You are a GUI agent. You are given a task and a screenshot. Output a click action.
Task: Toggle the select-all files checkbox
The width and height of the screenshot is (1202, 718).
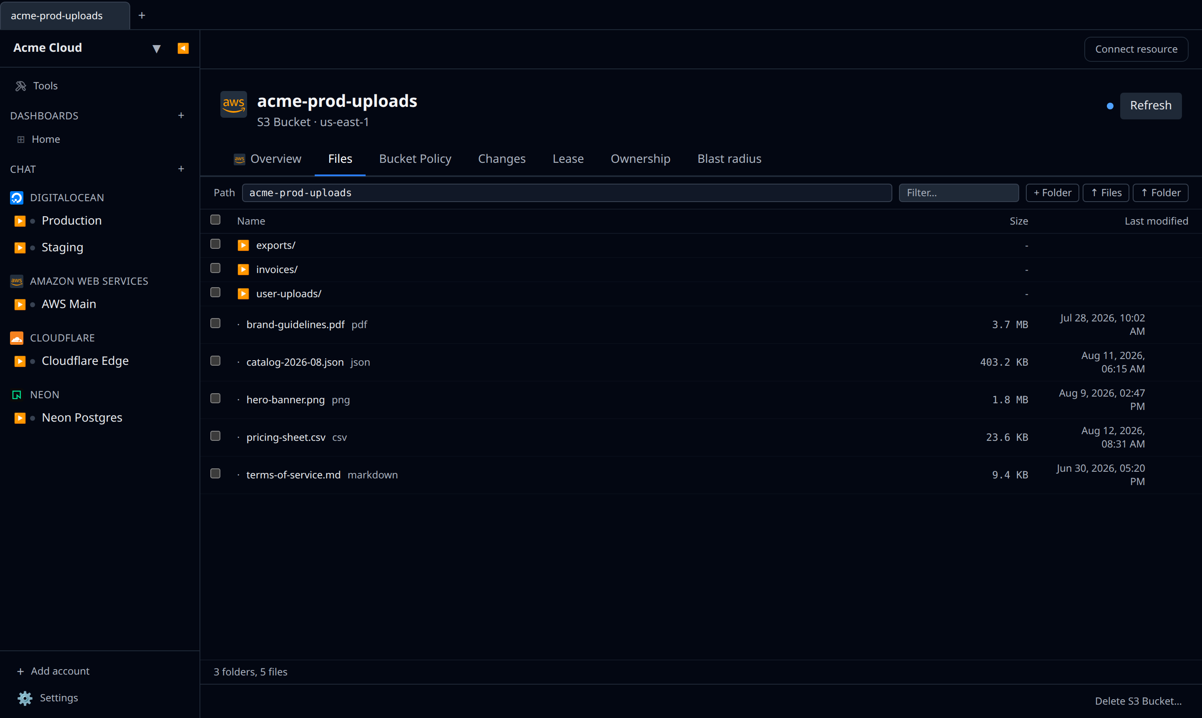click(216, 220)
